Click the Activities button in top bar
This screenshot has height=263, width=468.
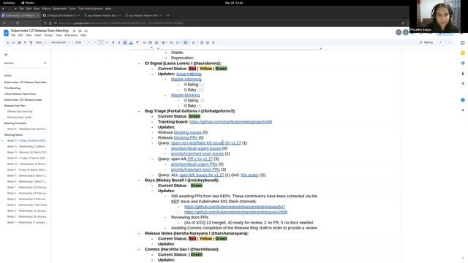coord(9,3)
